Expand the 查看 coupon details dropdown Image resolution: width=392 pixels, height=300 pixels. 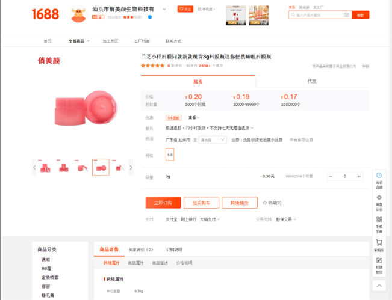coord(194,117)
